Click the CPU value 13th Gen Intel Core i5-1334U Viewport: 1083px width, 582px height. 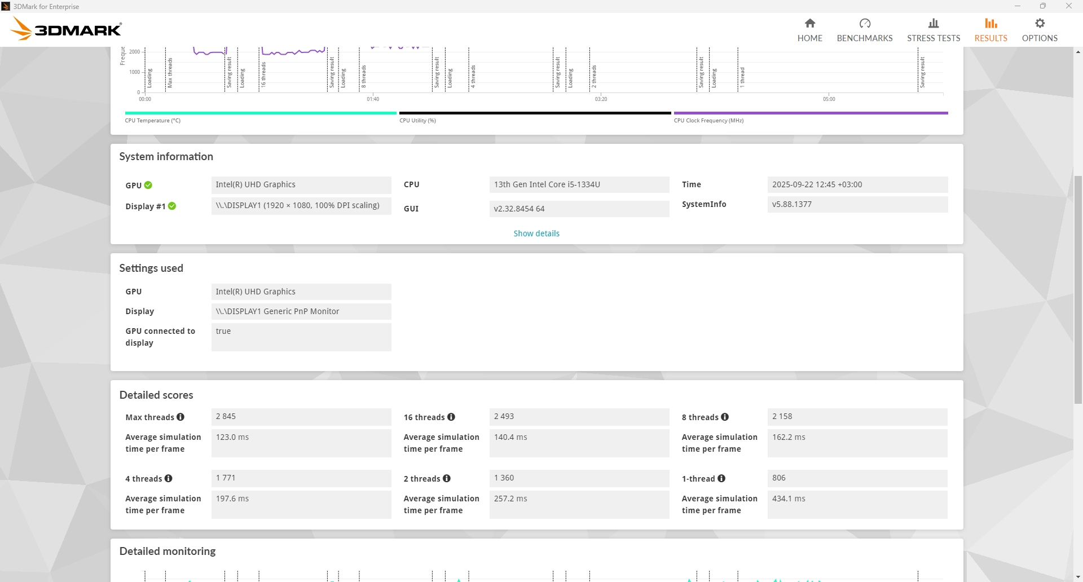579,184
